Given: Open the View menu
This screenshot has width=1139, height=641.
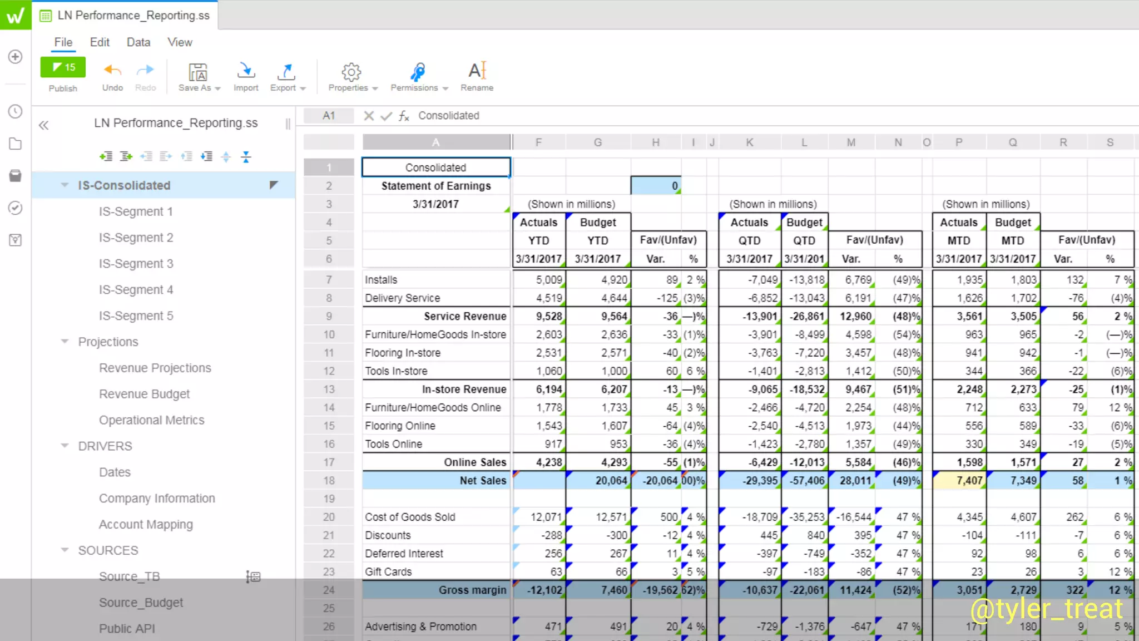Looking at the screenshot, I should (x=180, y=42).
